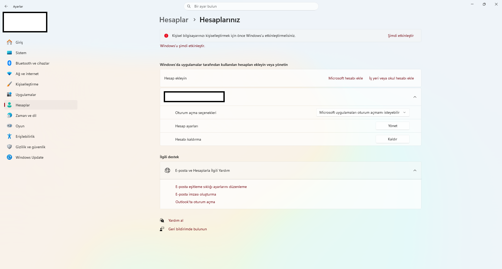Viewport: 502px width, 269px height.
Task: Open the Oturum açma seçenekleri dropdown
Action: click(x=363, y=112)
